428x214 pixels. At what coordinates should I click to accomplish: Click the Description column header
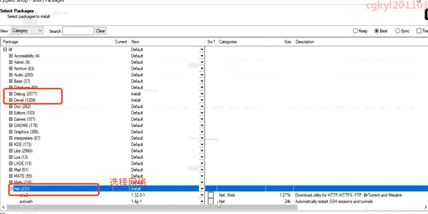pos(361,42)
